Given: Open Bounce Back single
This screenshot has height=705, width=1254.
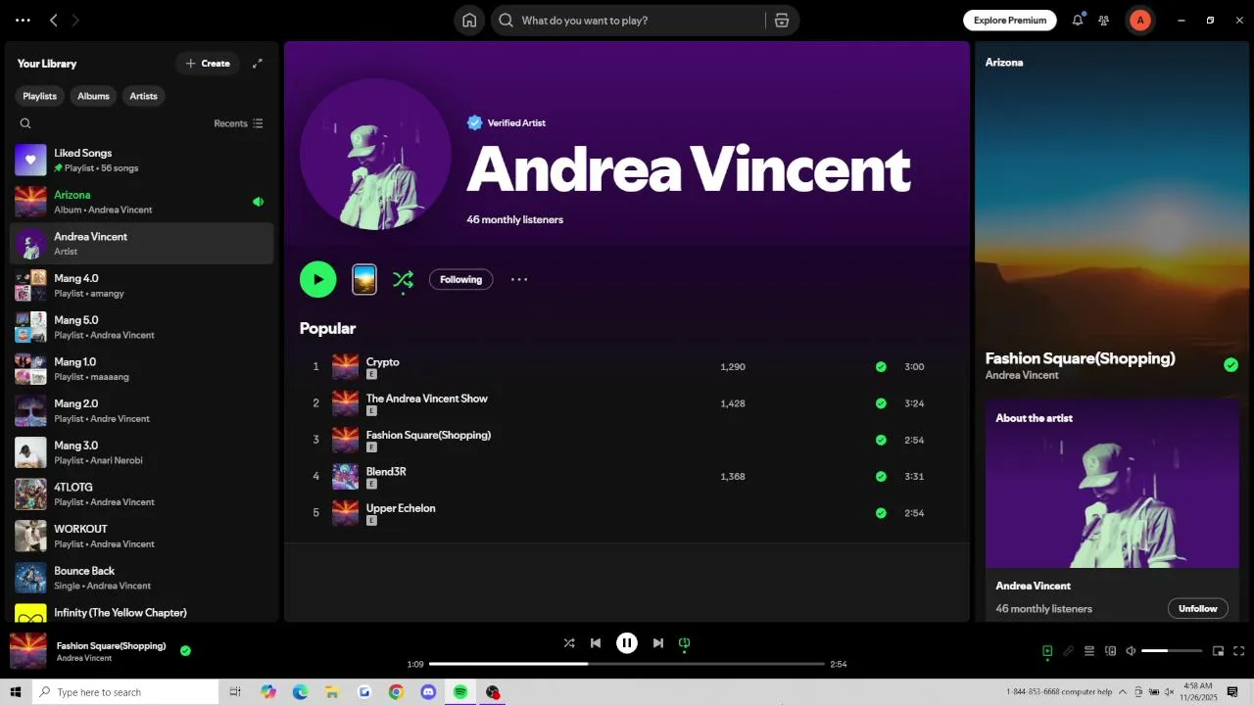Looking at the screenshot, I should 142,578.
